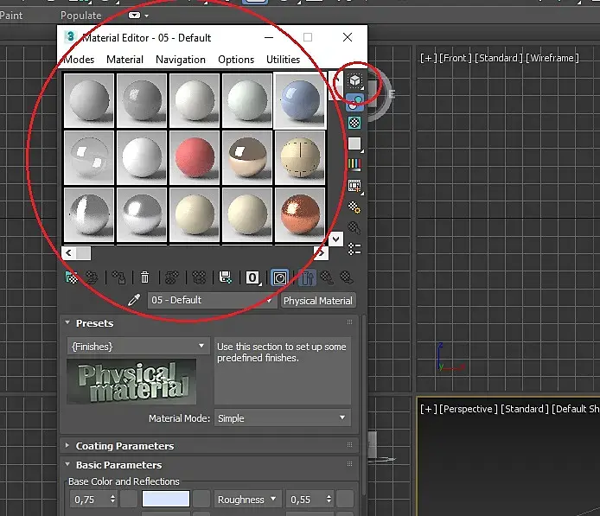This screenshot has width=600, height=516.
Task: Click the light blue base color swatch
Action: click(166, 500)
